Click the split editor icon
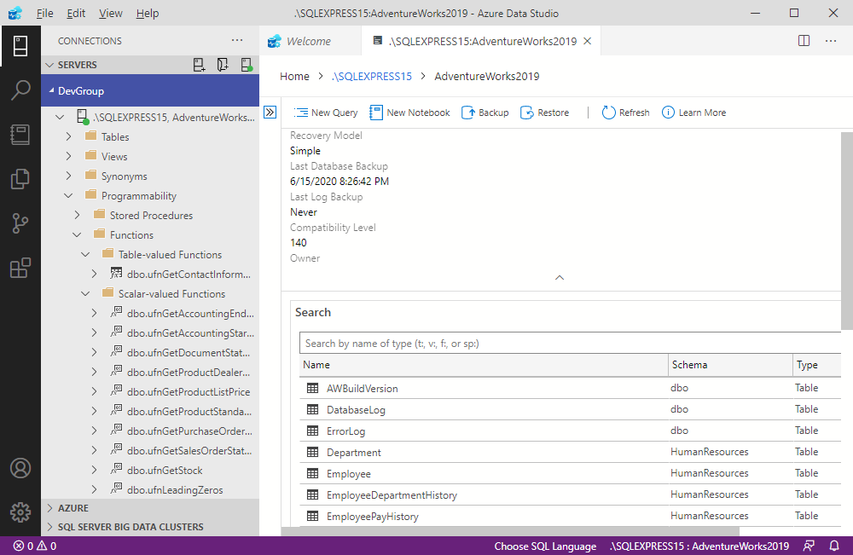Viewport: 853px width, 555px height. [x=804, y=41]
